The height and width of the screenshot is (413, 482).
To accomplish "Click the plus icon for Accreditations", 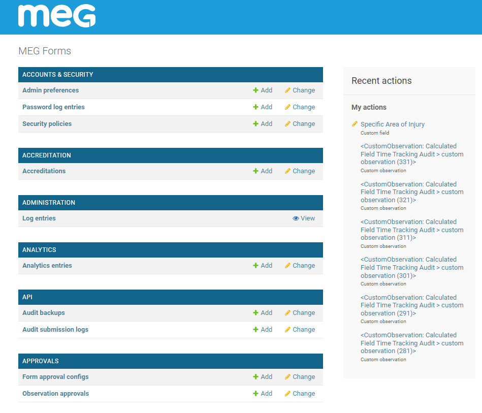I will [256, 171].
